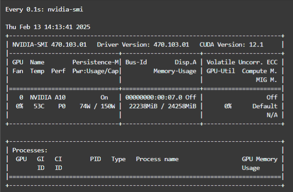Image resolution: width=293 pixels, height=192 pixels.
Task: Click the Driver Version 470.103.01 text
Action: (143, 45)
